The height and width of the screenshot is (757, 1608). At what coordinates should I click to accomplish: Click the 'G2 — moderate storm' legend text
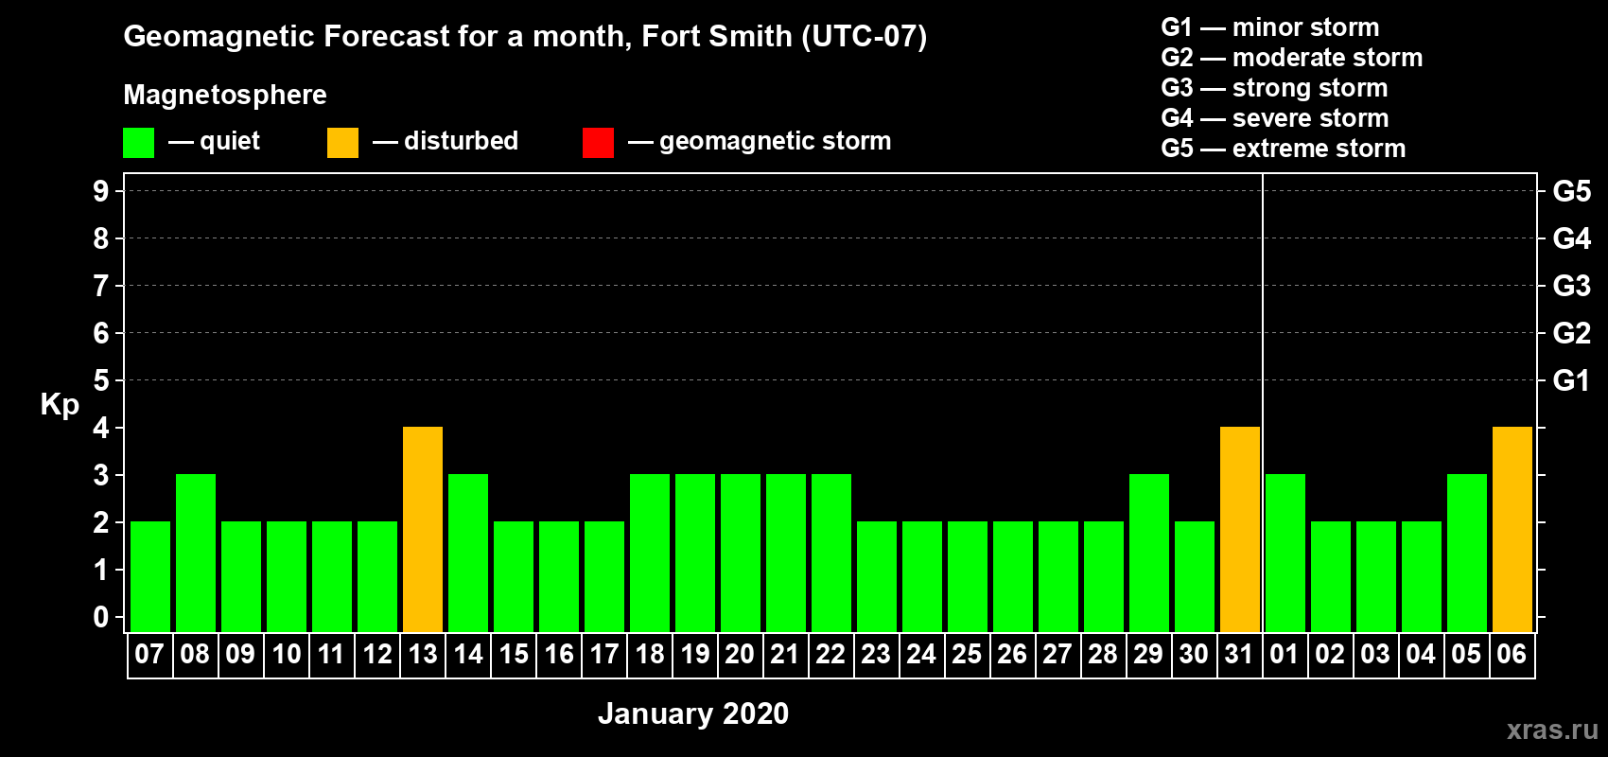1292,58
